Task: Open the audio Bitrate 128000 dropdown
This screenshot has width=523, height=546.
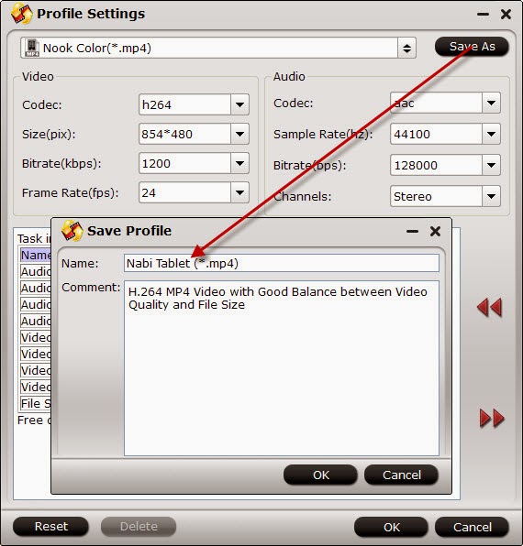Action: [491, 165]
